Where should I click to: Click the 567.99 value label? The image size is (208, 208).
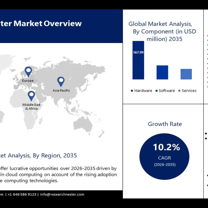pyautogui.click(x=138, y=52)
